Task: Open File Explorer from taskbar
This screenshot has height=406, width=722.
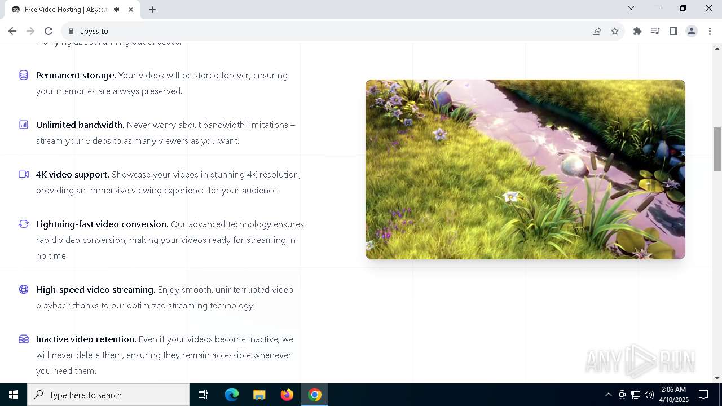Action: point(259,395)
